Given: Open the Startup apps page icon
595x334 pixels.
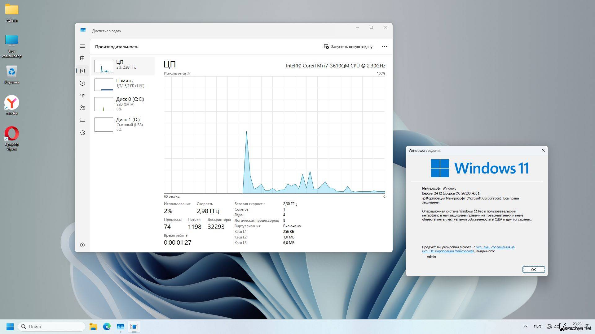Looking at the screenshot, I should coord(82,96).
